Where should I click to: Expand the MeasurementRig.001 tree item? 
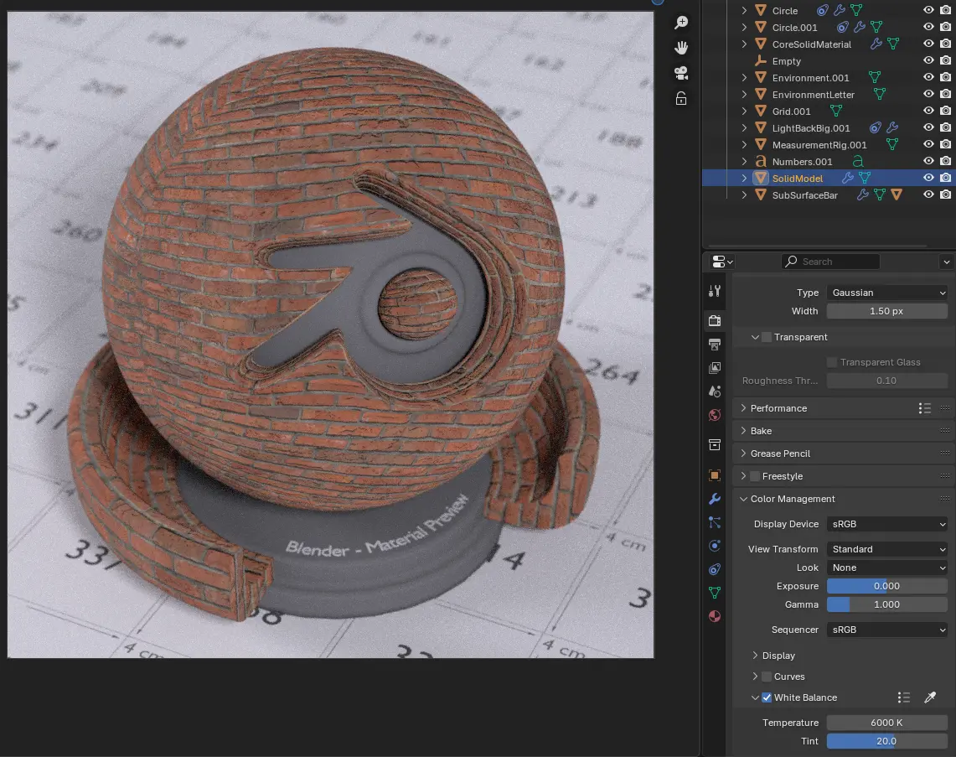tap(744, 144)
